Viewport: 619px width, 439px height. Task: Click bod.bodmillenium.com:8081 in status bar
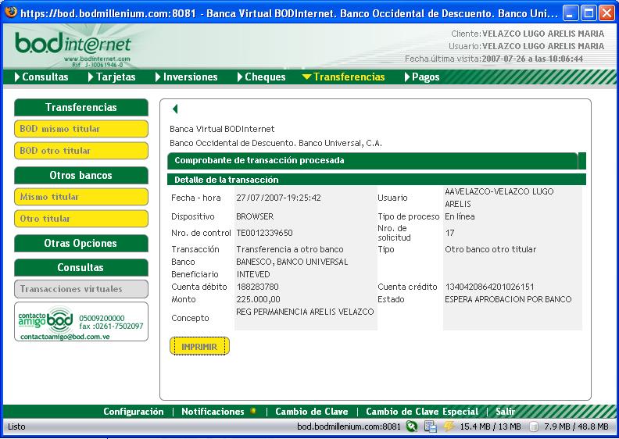pos(349,427)
